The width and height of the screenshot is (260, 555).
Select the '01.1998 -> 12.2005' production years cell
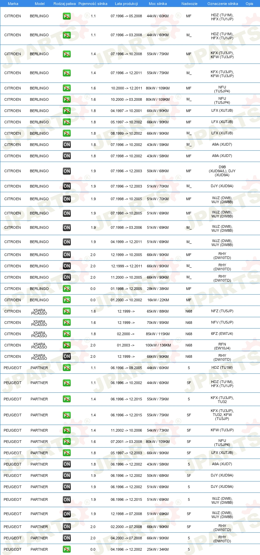point(126,289)
